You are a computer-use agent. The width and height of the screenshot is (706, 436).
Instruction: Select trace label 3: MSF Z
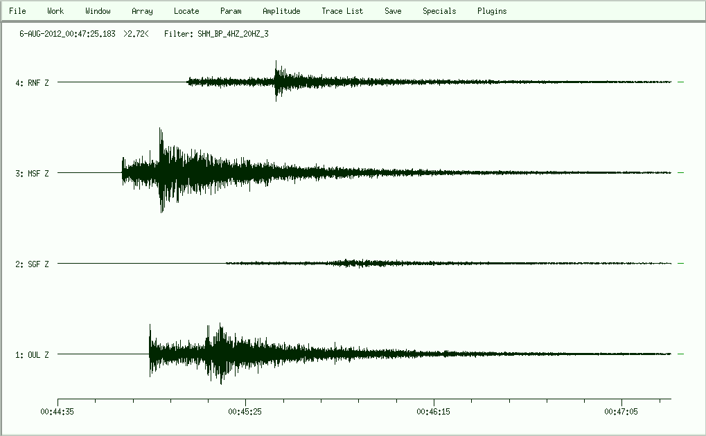click(33, 174)
